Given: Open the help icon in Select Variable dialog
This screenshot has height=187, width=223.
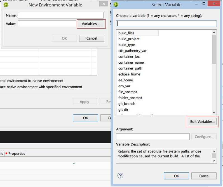Looking at the screenshot, I should click(120, 176).
